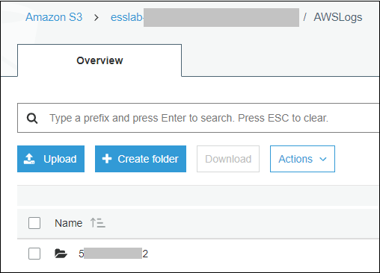The image size is (380, 273).
Task: Open the Actions dropdown menu
Action: (302, 159)
